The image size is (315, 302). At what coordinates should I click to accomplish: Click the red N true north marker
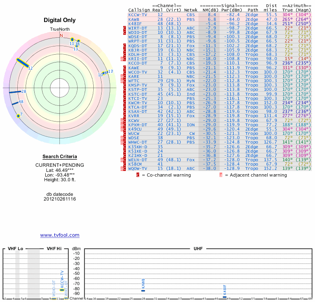pos(61,35)
